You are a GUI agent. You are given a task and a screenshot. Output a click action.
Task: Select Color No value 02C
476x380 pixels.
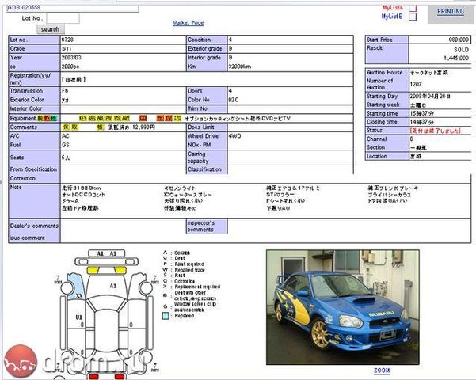(x=234, y=100)
